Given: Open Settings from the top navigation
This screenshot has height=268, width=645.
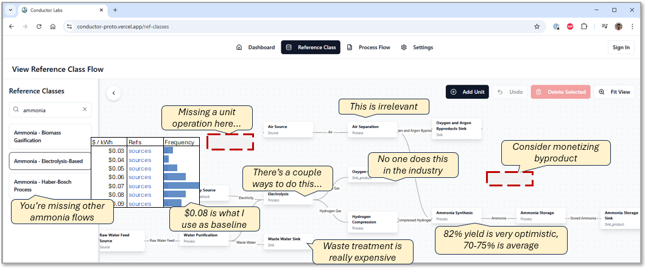Looking at the screenshot, I should (417, 48).
